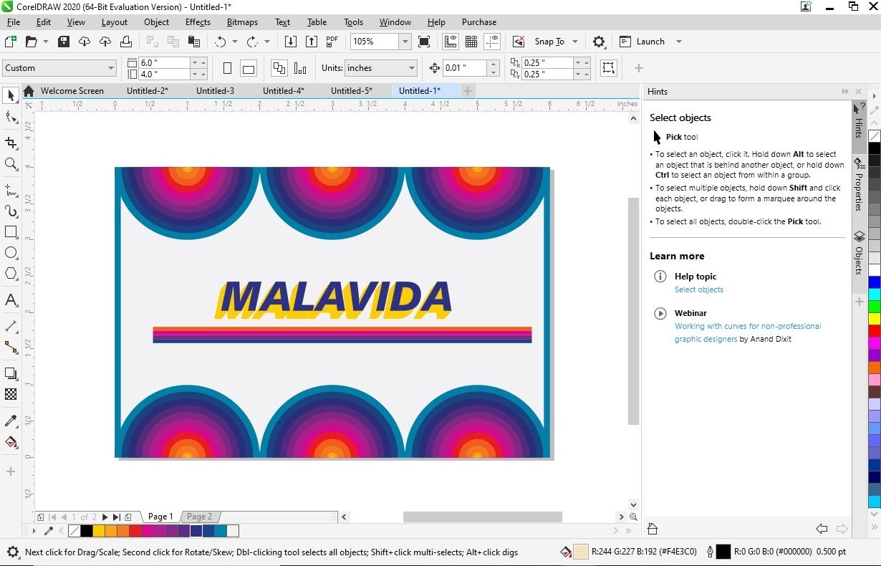Open Working with curves webinar link
Image resolution: width=881 pixels, height=566 pixels.
[747, 332]
